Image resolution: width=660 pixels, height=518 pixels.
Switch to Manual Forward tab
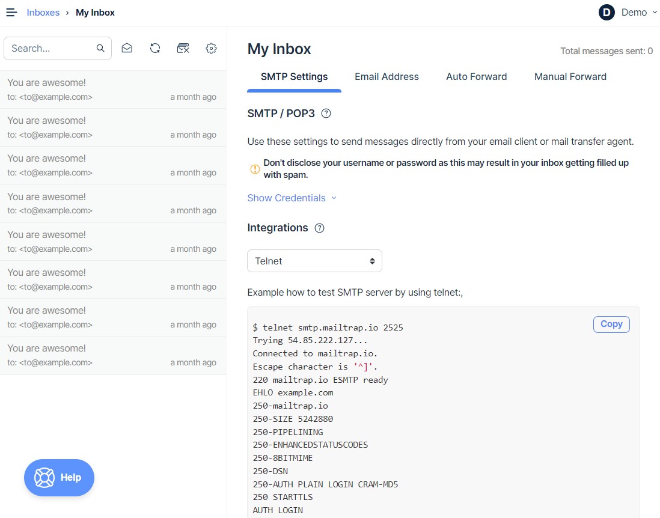(x=570, y=76)
